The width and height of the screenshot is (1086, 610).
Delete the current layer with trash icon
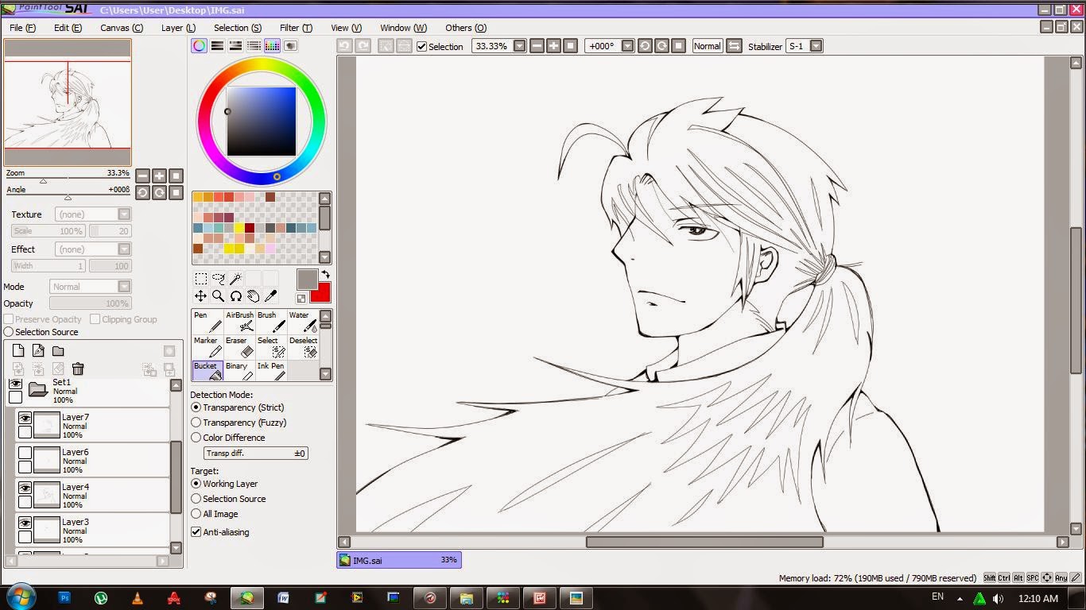coord(78,369)
